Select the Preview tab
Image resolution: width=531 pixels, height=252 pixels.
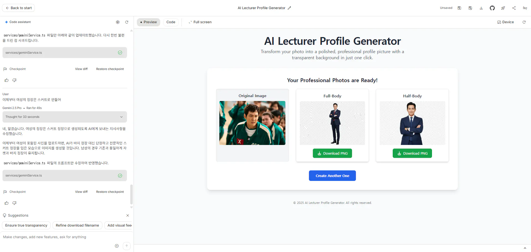pyautogui.click(x=149, y=22)
